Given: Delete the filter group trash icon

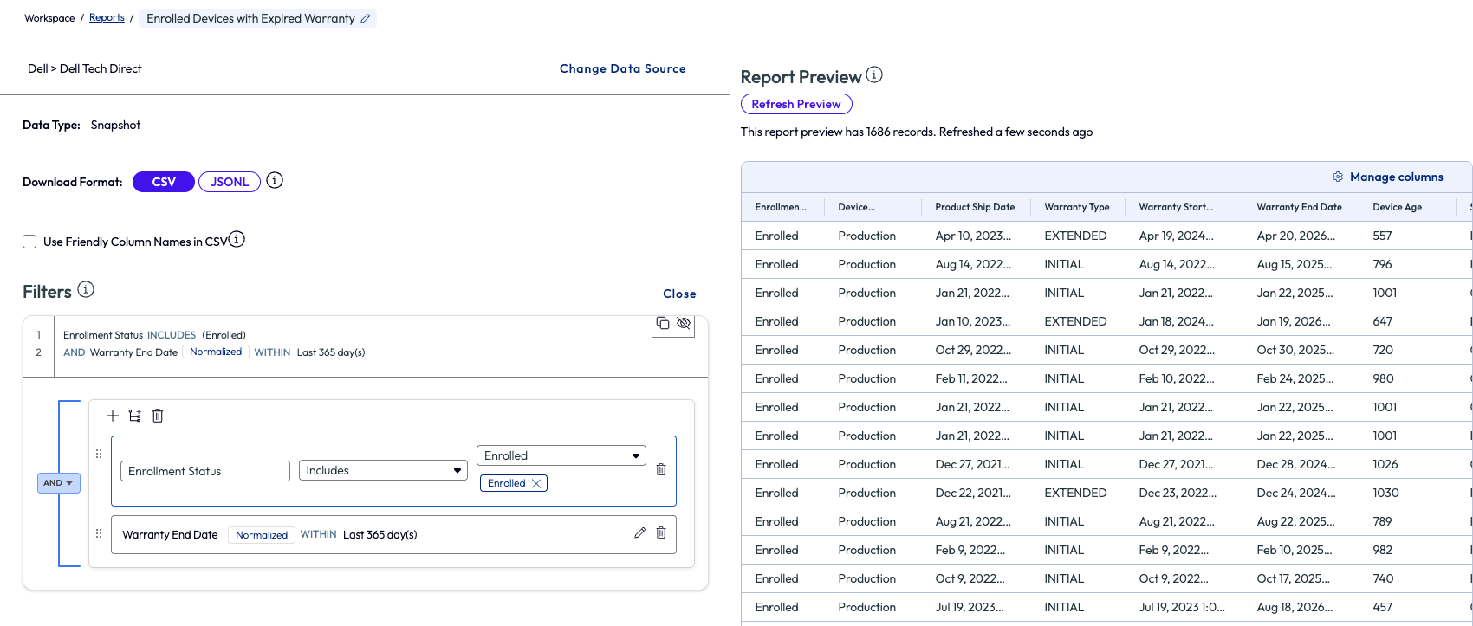Looking at the screenshot, I should point(158,416).
